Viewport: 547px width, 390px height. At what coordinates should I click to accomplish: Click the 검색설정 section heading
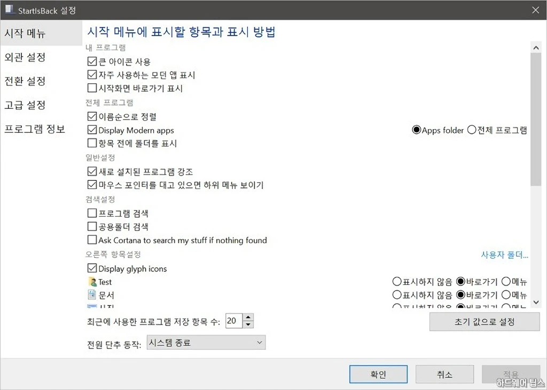(x=100, y=200)
